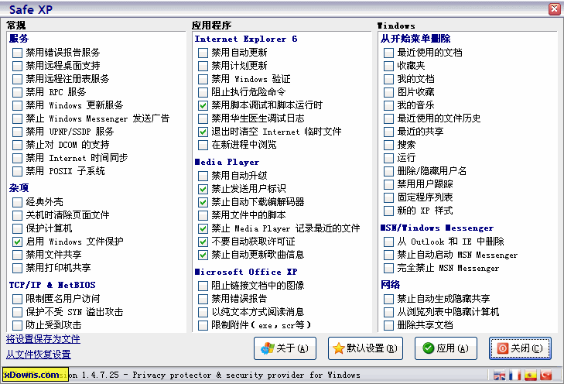Tick the 搜索 checkbox
Screen dimensions: 564x384
[388, 145]
